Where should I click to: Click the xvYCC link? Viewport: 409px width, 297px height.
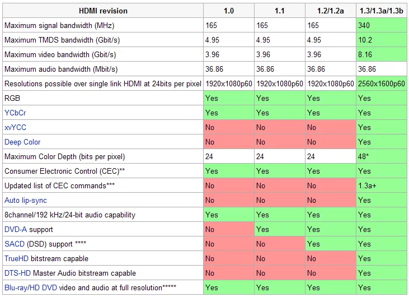15,127
